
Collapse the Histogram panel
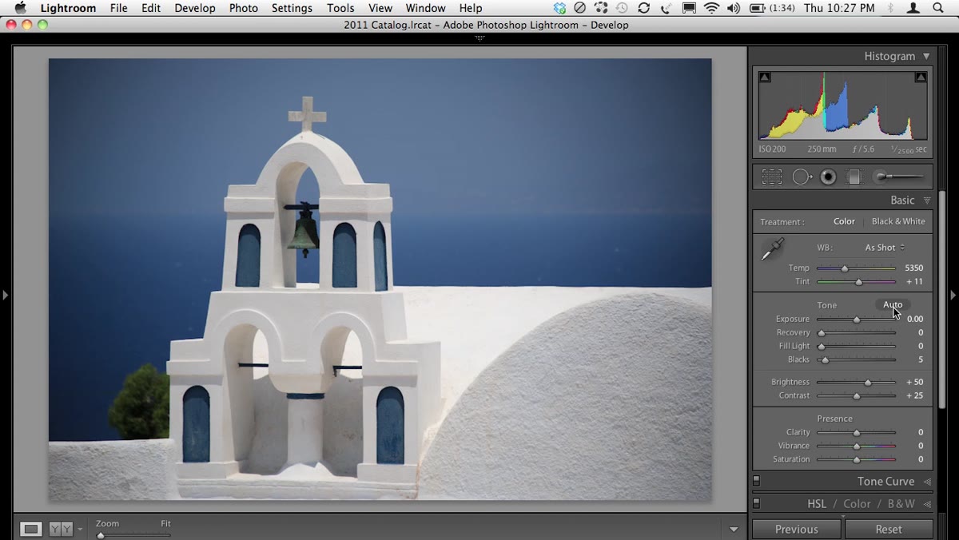[926, 56]
